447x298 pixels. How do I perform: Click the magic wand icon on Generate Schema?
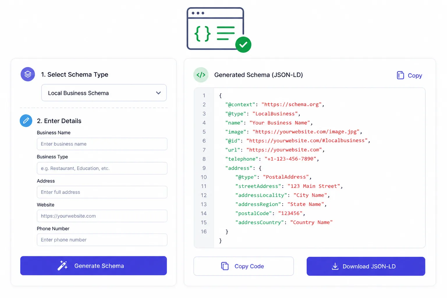click(62, 266)
